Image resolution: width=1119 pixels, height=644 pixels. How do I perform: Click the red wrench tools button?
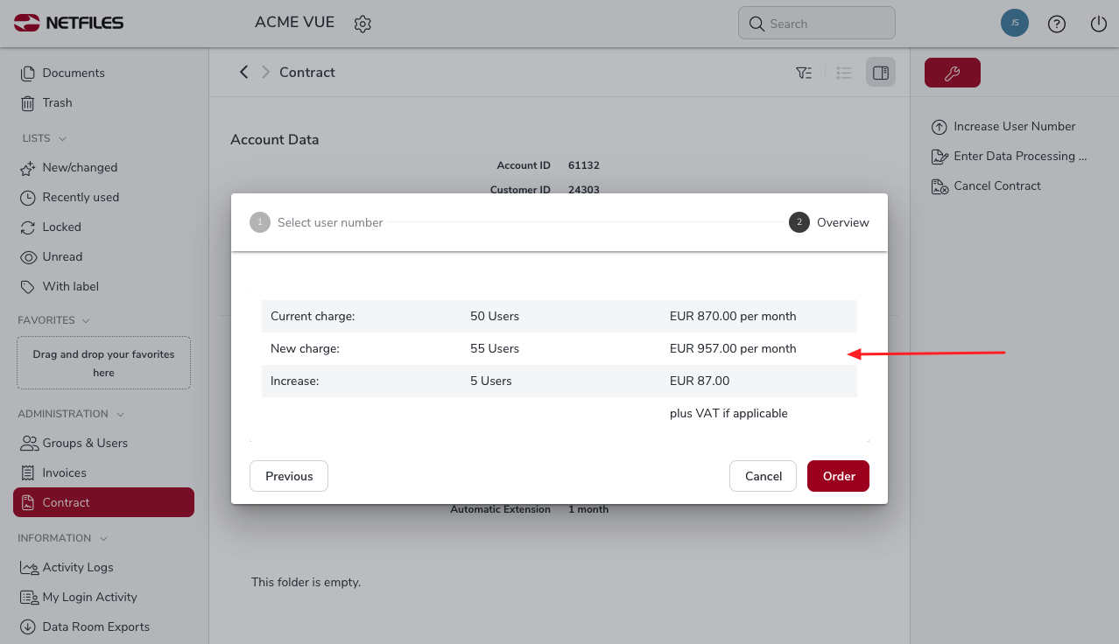click(x=952, y=73)
